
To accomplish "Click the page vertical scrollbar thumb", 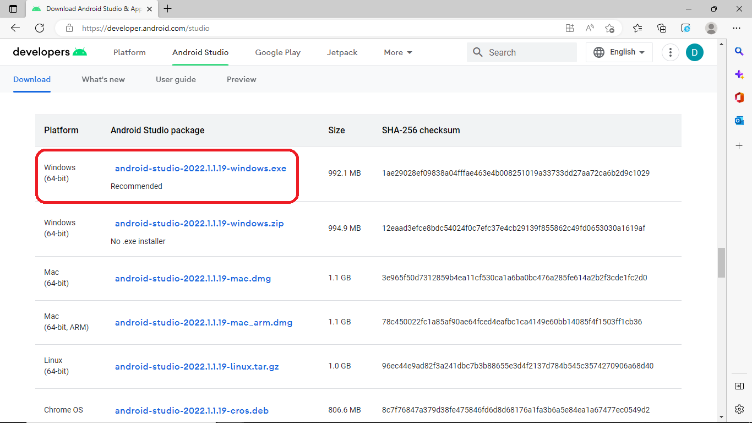I will [721, 263].
